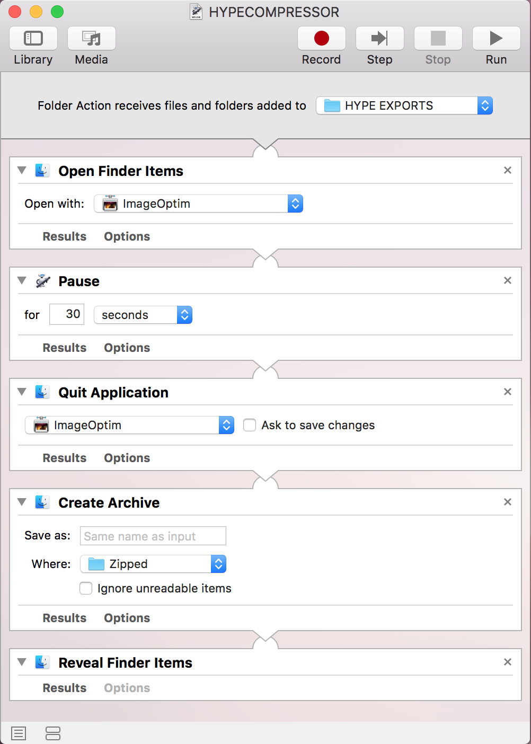Click the Pause action's espresso icon
Screen dimensions: 531x744
coord(42,281)
